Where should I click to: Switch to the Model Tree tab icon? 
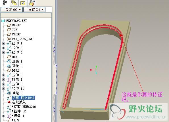[5, 2]
